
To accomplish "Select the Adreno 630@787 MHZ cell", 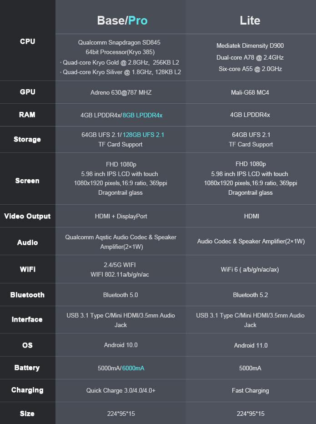I will (121, 92).
